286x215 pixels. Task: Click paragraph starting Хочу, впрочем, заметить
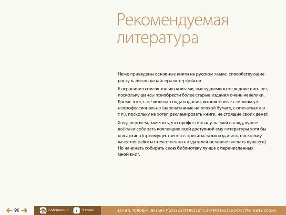point(192,139)
